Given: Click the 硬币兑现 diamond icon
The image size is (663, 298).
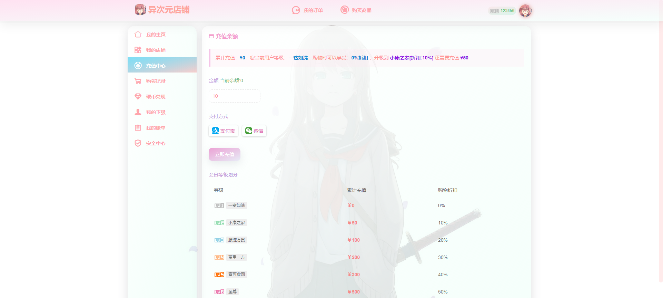Looking at the screenshot, I should 138,97.
